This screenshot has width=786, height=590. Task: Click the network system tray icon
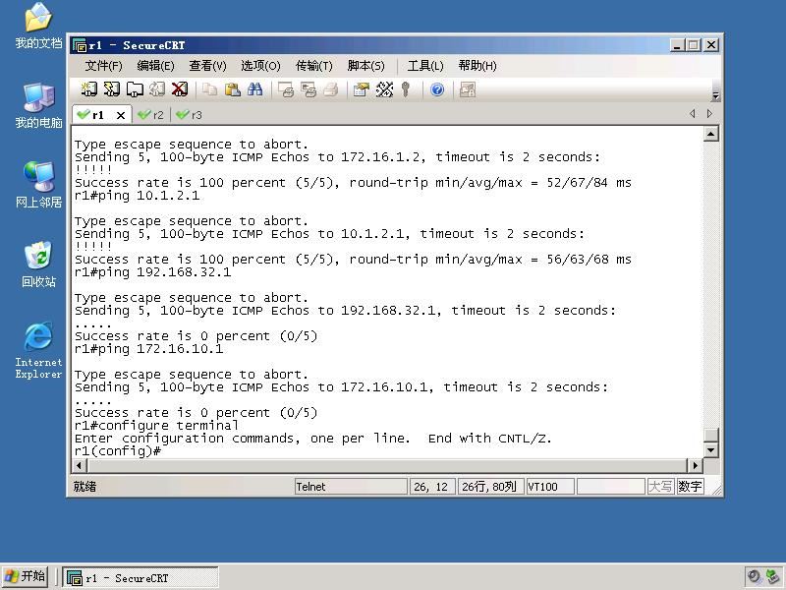click(x=773, y=577)
